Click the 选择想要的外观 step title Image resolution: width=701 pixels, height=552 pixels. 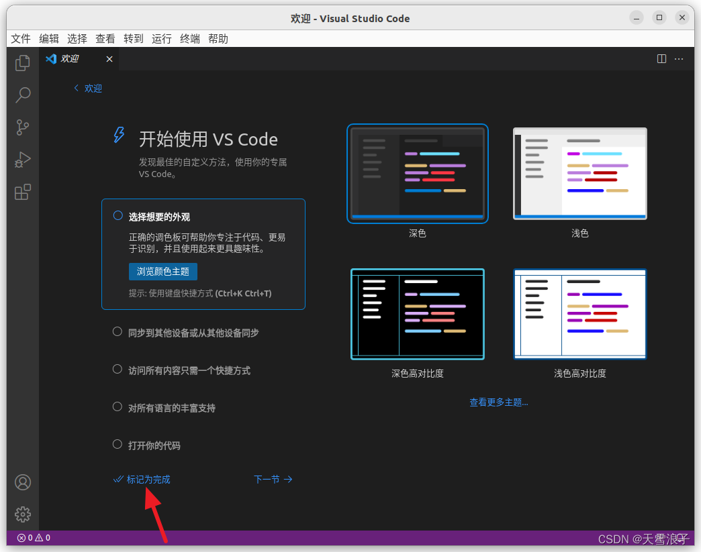(x=159, y=217)
